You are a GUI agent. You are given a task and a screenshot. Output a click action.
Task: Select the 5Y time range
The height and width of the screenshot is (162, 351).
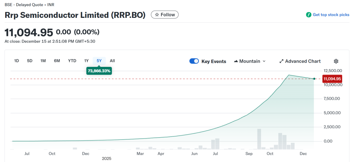(x=99, y=61)
